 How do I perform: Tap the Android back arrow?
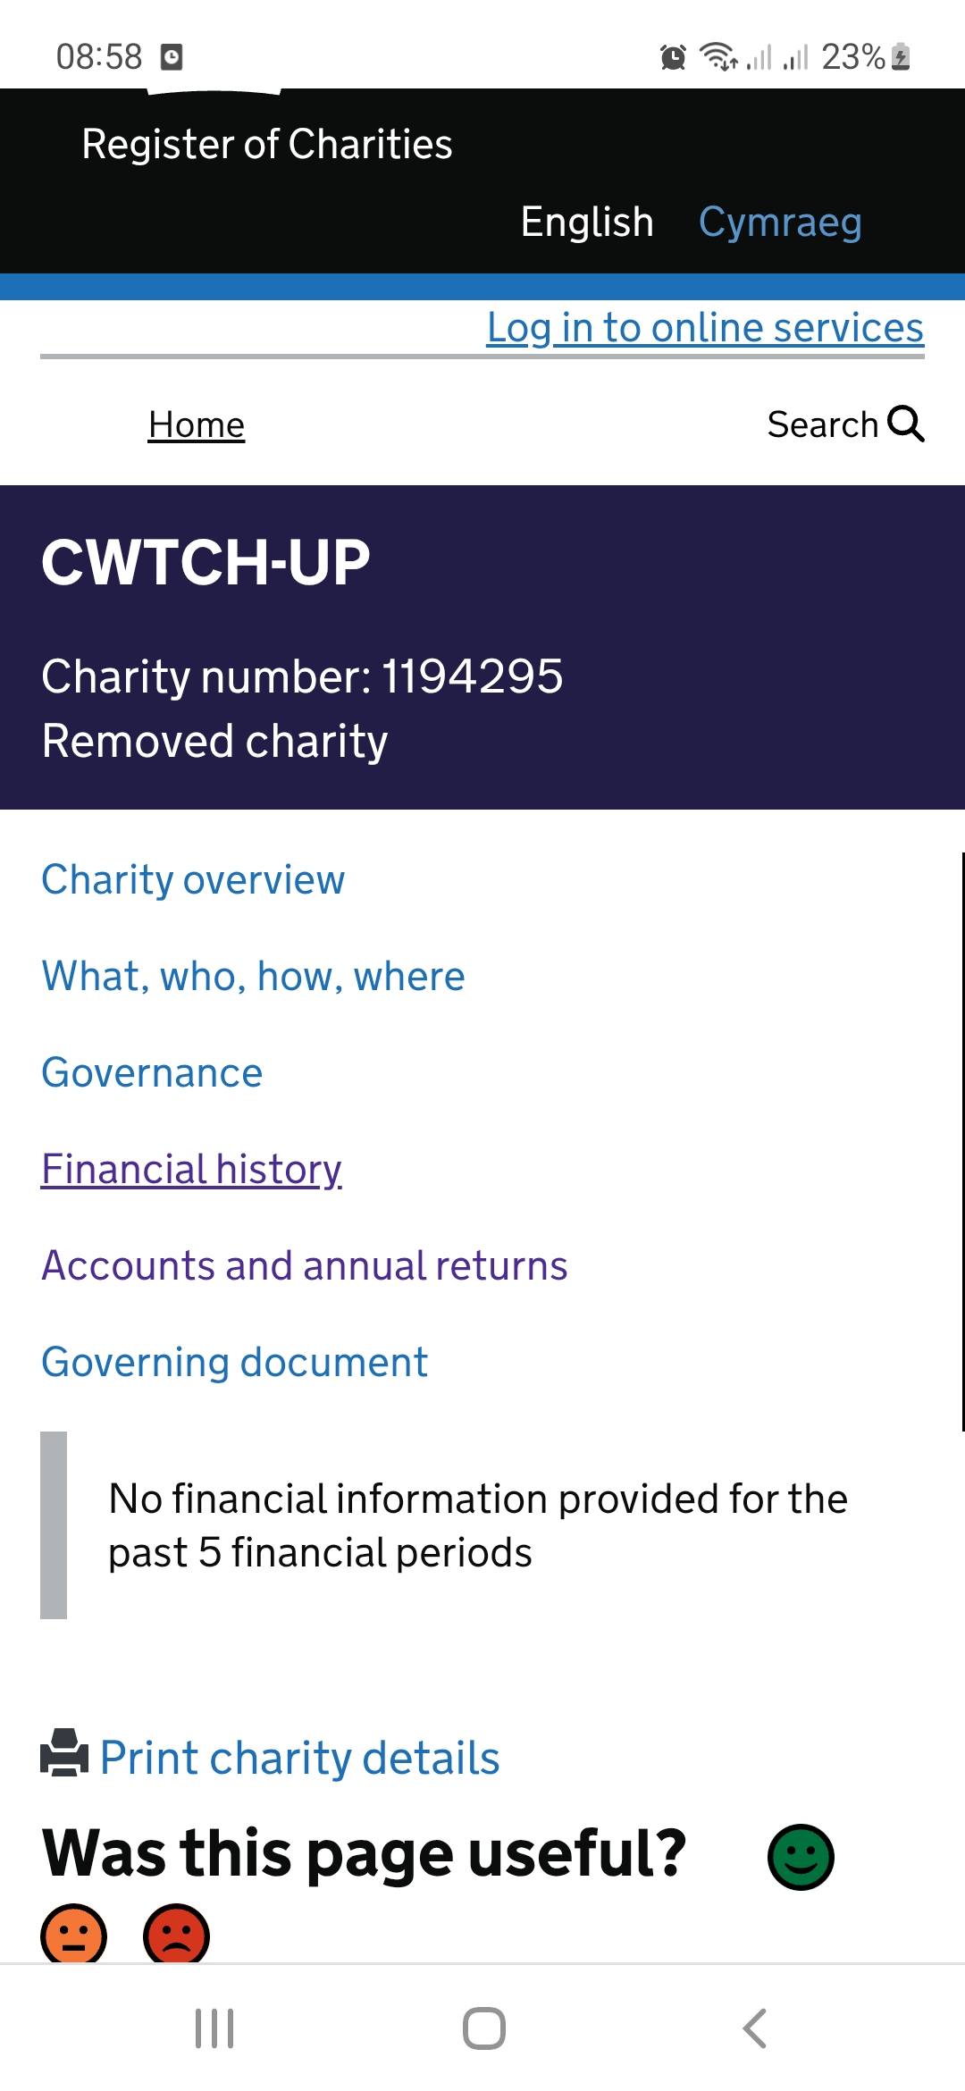755,2028
